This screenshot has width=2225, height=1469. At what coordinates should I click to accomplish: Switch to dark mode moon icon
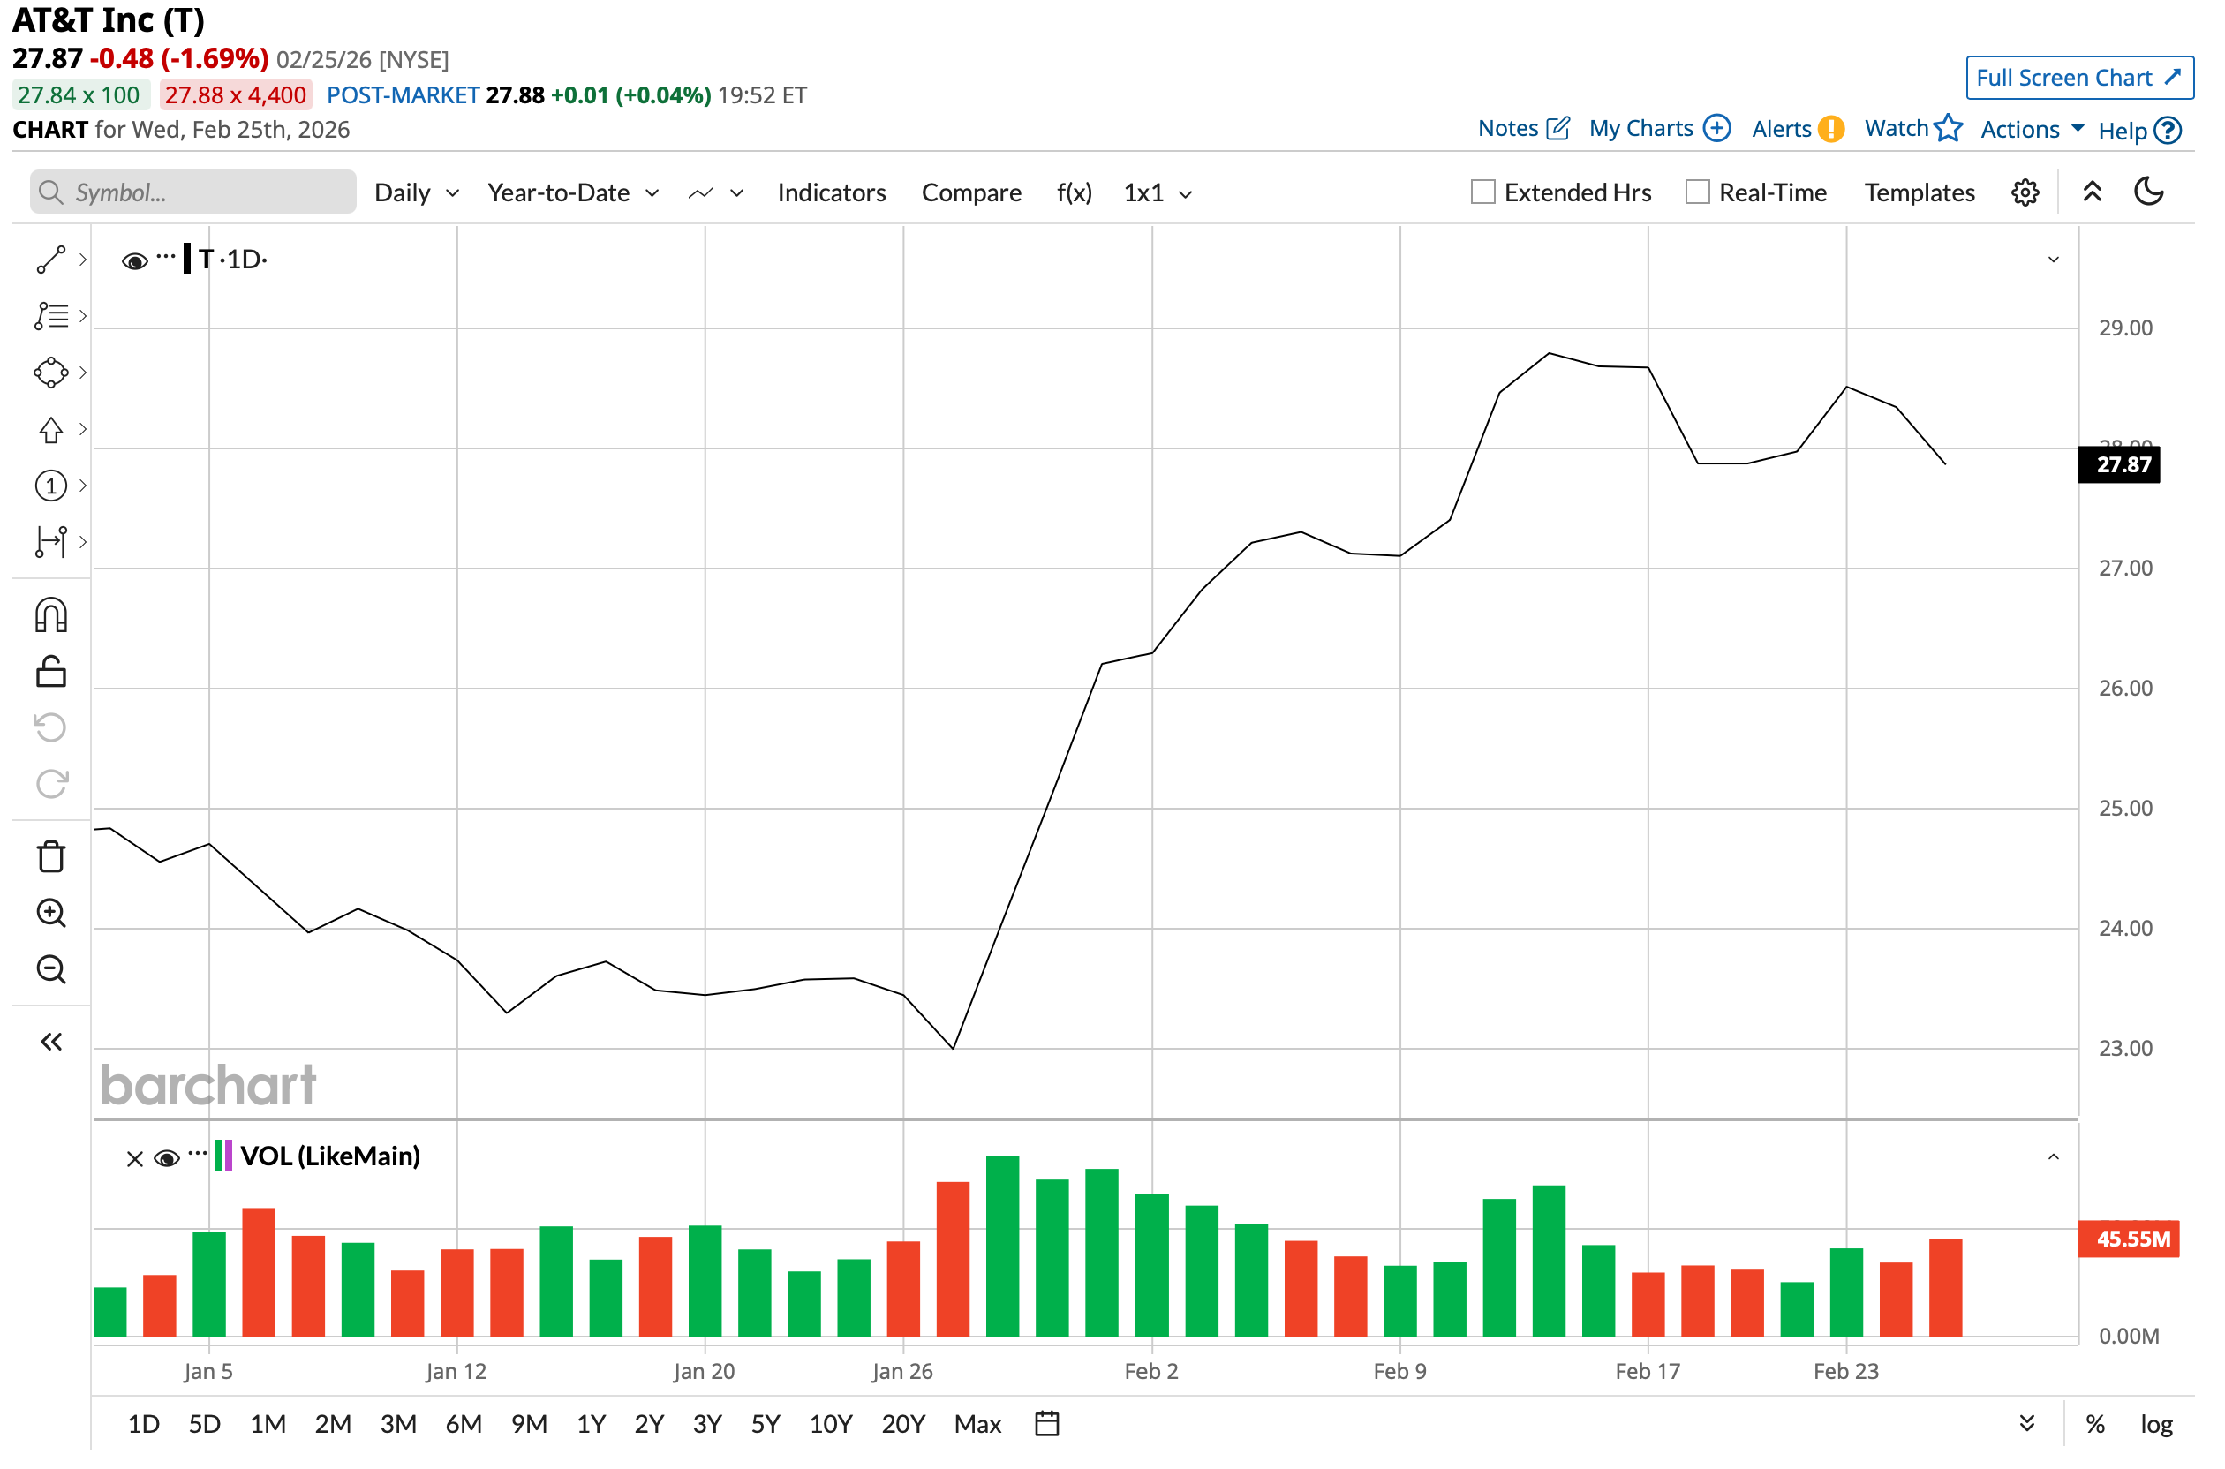tap(2148, 192)
